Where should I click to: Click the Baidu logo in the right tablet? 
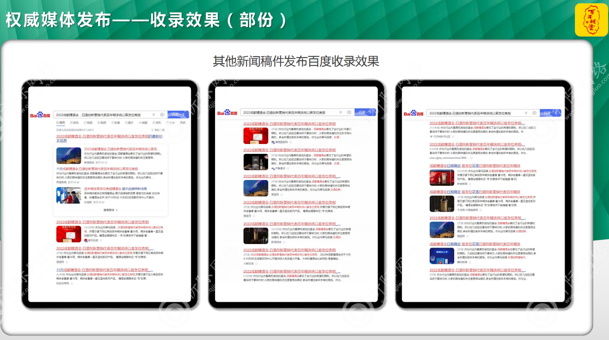pos(413,113)
